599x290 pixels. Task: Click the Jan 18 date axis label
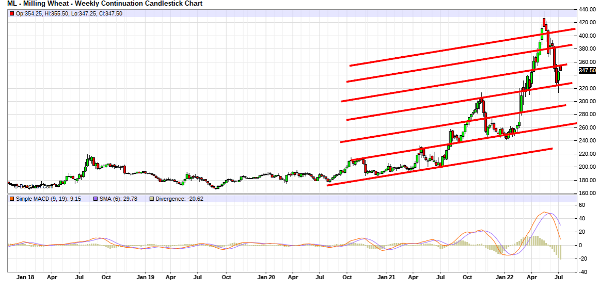[25, 277]
